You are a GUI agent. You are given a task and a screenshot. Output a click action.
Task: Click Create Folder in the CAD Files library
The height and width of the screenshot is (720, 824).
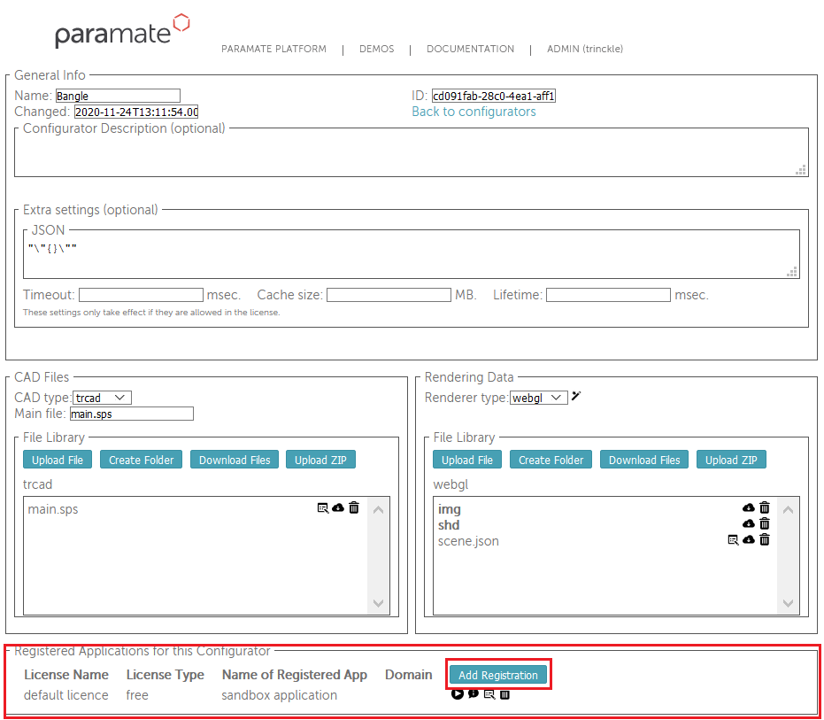pos(141,460)
